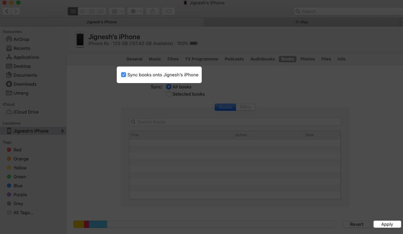
Task: Switch to the Info tab
Action: tap(341, 59)
